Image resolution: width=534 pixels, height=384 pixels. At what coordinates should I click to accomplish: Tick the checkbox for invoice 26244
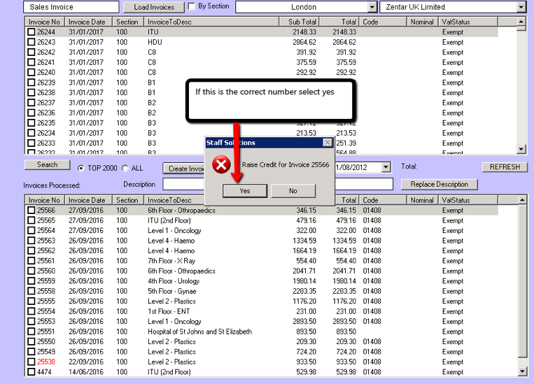(31, 32)
